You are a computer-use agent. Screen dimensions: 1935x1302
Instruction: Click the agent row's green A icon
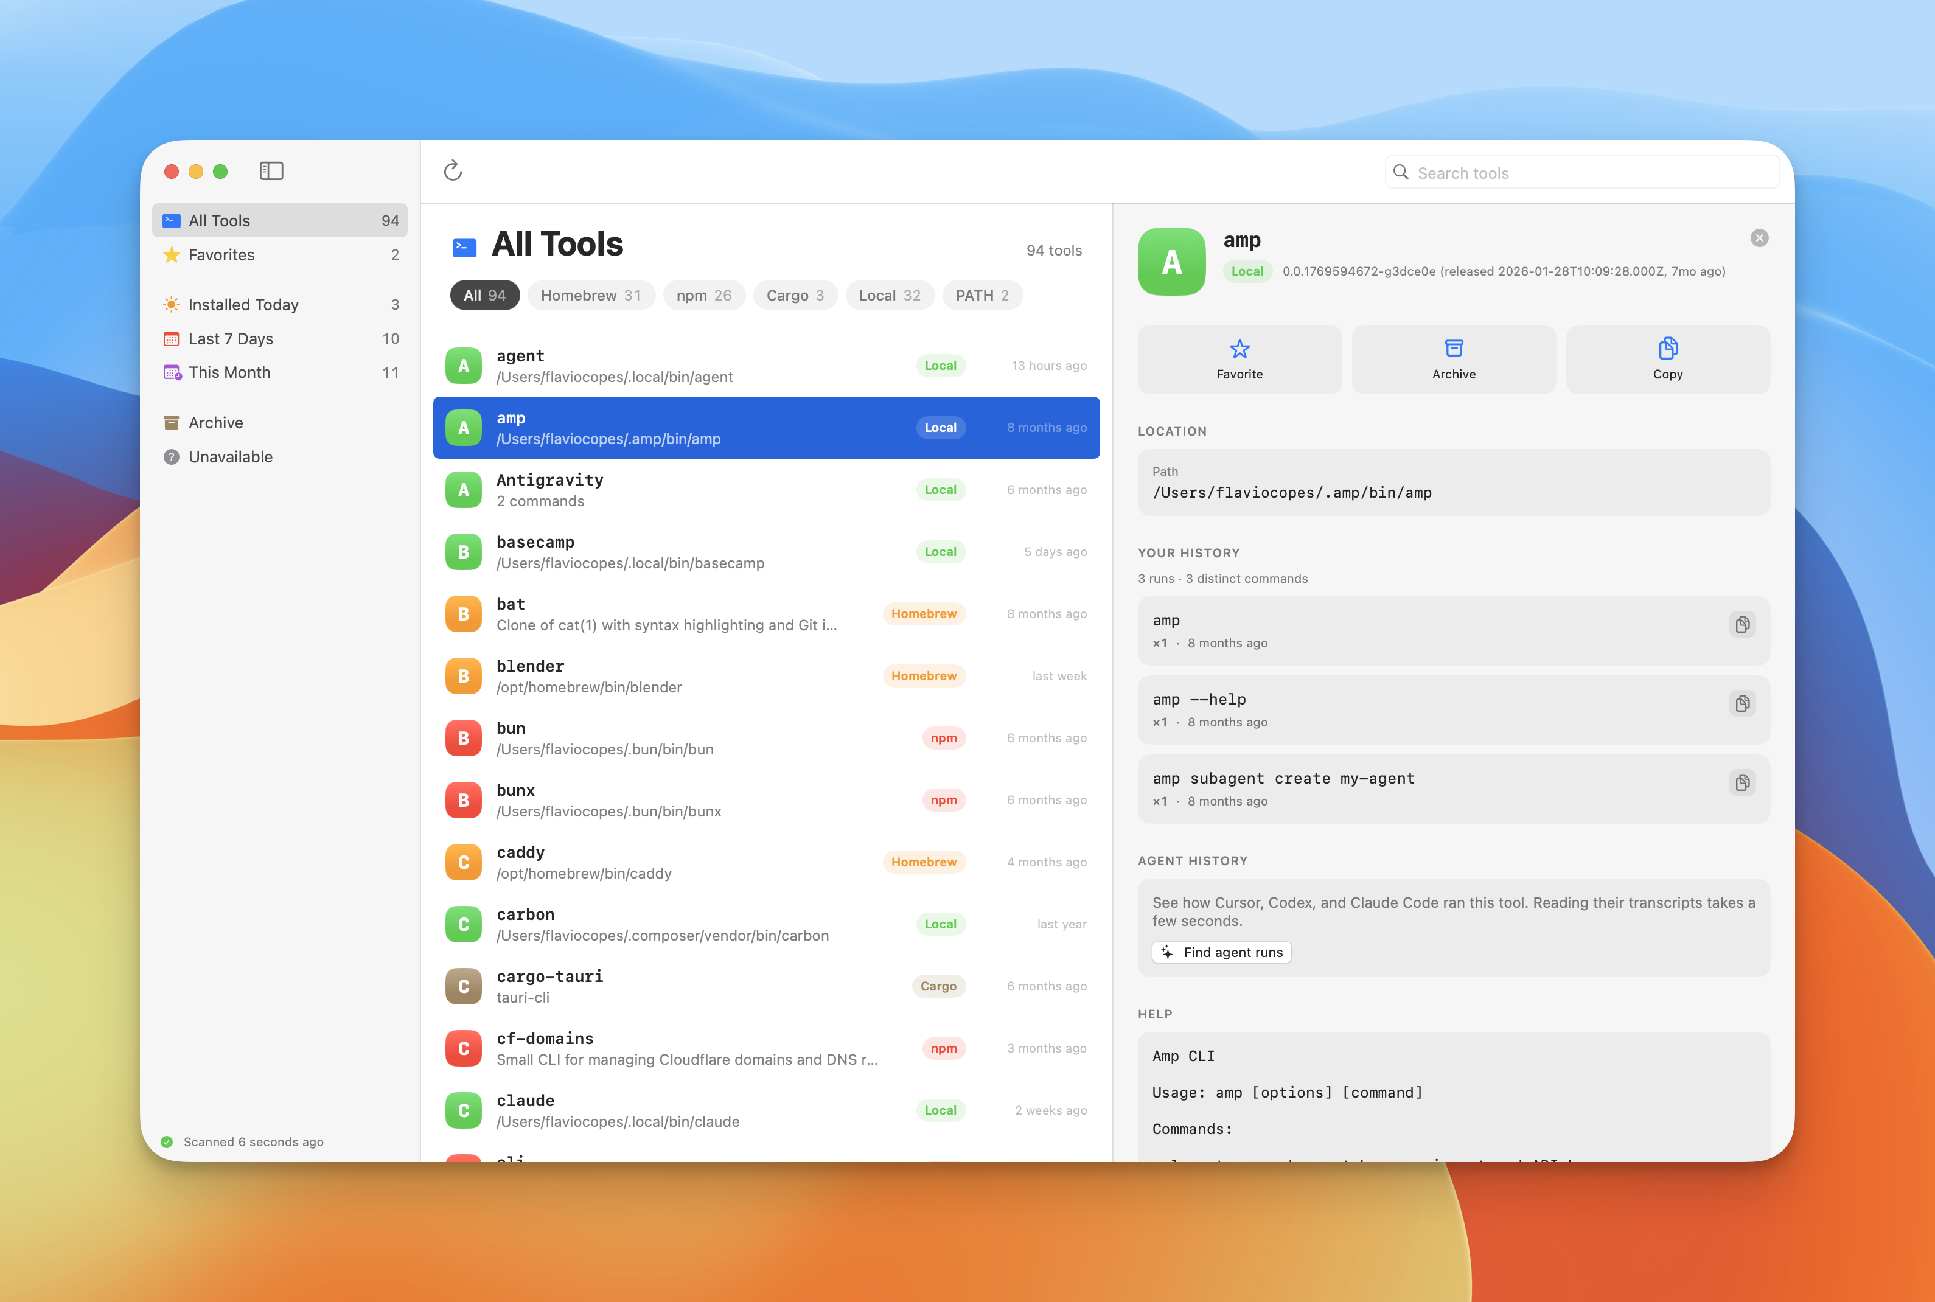[x=464, y=366]
